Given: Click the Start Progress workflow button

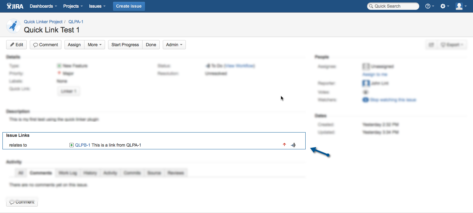Looking at the screenshot, I should [x=125, y=45].
